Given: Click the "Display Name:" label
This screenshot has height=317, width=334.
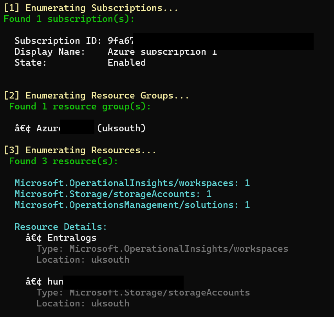Looking at the screenshot, I should (x=50, y=52).
